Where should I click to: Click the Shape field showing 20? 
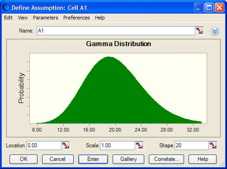(192, 146)
